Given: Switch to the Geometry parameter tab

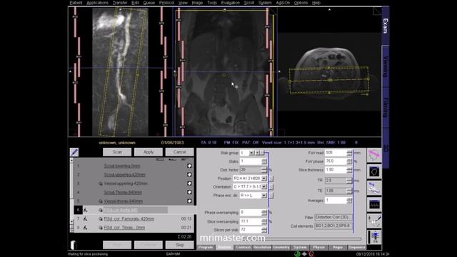Looking at the screenshot, I should pyautogui.click(x=281, y=248).
